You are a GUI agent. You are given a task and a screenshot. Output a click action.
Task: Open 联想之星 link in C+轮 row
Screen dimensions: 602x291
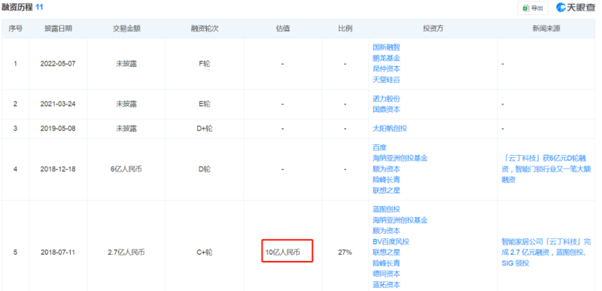coord(386,253)
